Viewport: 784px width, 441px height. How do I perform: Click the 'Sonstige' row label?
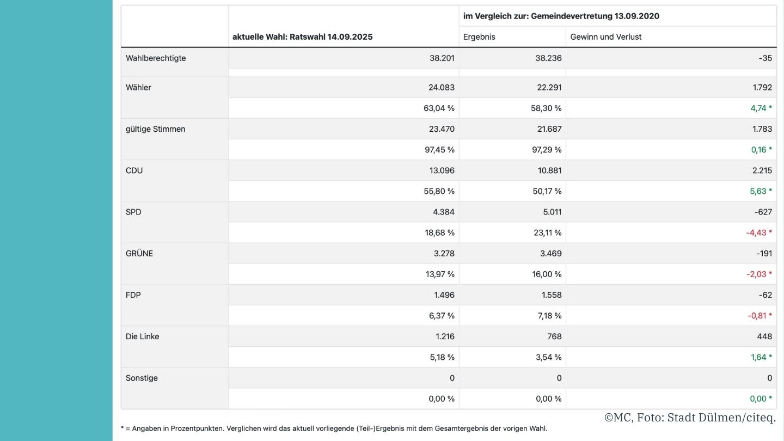(142, 378)
